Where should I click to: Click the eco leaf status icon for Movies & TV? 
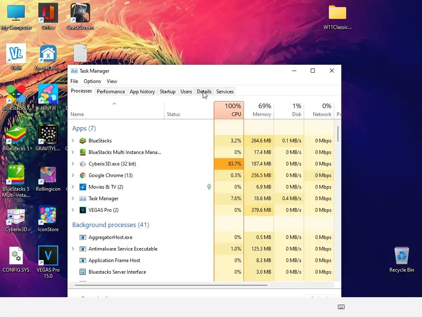(x=209, y=187)
